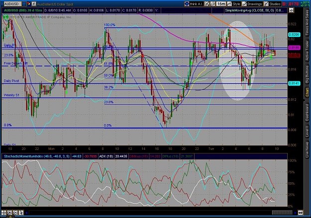
Task: Click the Free Drawn S/R line label
Action: point(16,64)
